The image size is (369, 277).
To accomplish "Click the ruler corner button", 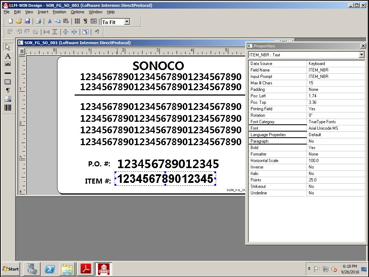I will tap(22, 51).
